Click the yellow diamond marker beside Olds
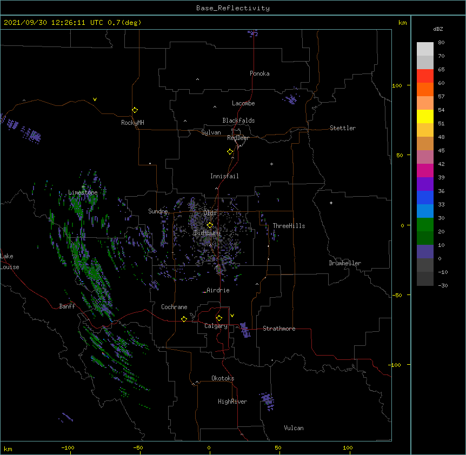This screenshot has height=455, width=466. pyautogui.click(x=210, y=225)
